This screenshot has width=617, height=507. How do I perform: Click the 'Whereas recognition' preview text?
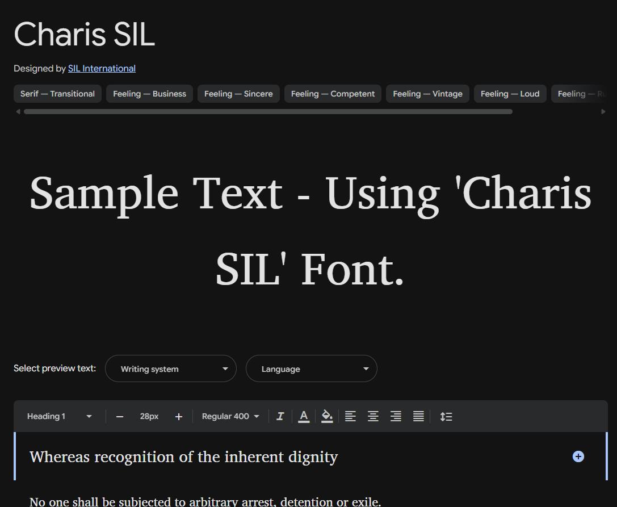click(184, 457)
